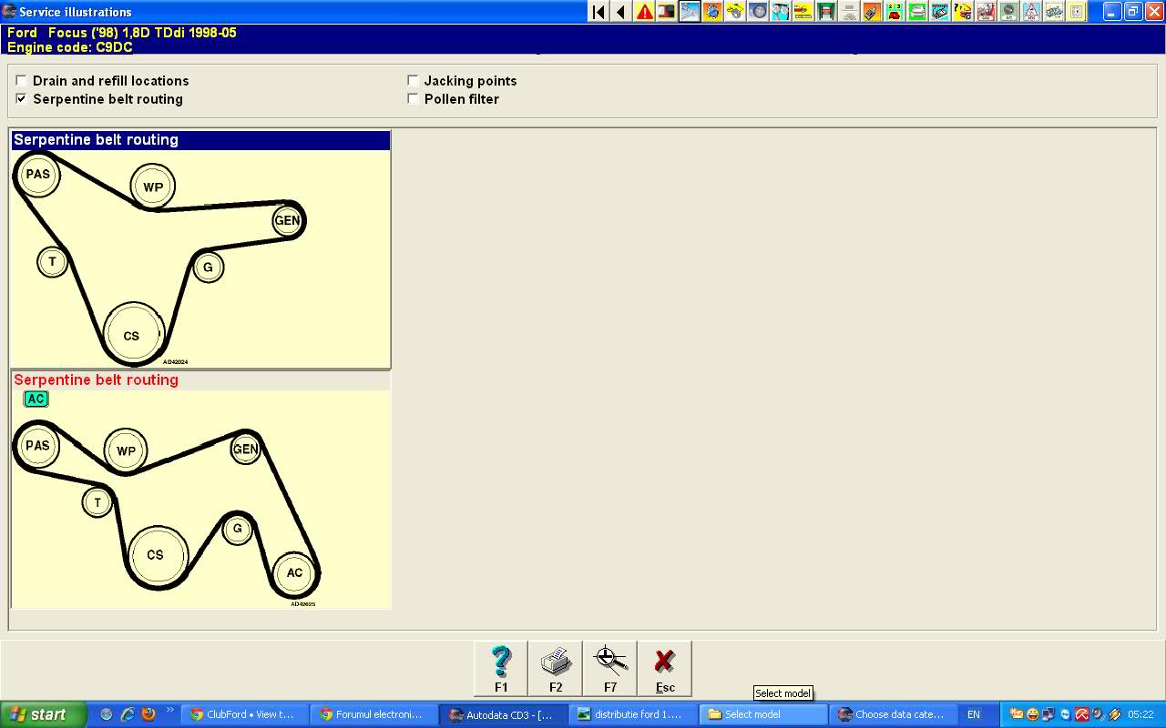
Task: Go back using the left arrow icon
Action: [x=621, y=12]
